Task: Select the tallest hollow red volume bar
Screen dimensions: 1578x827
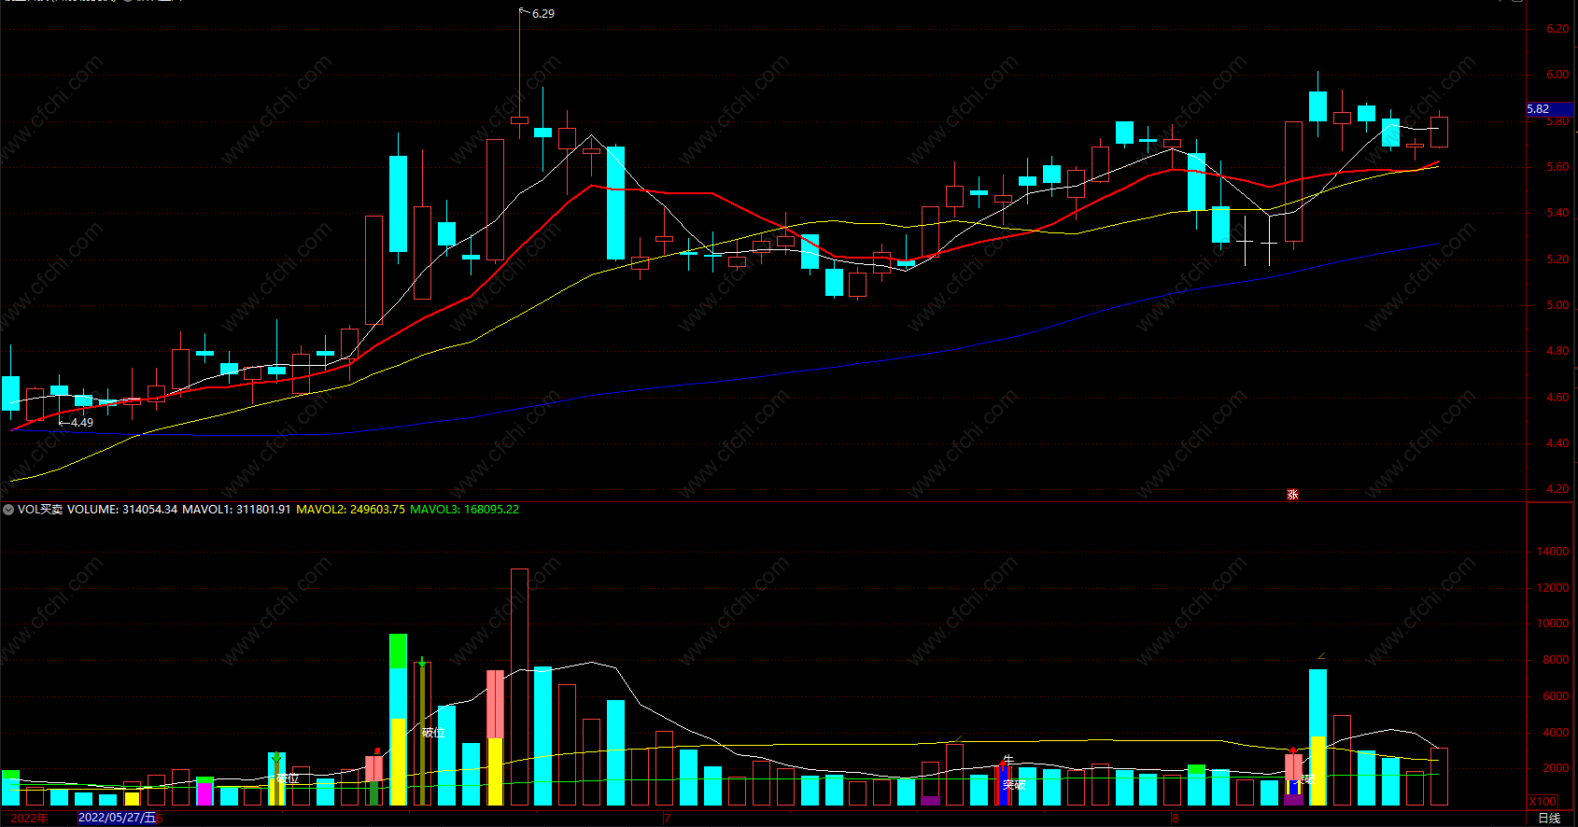Action: pyautogui.click(x=519, y=687)
